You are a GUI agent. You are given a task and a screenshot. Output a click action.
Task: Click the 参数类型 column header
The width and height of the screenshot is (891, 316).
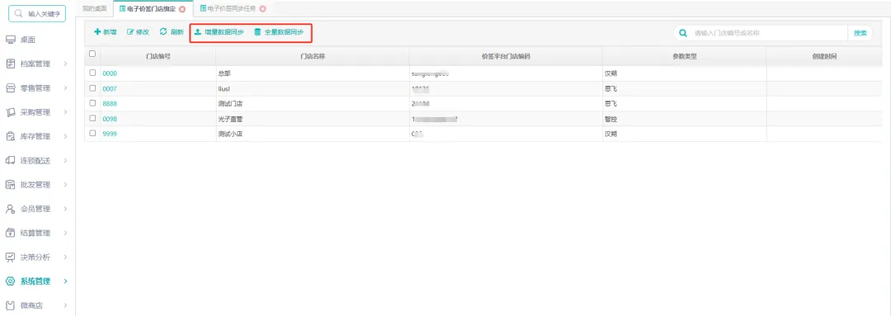coord(684,56)
